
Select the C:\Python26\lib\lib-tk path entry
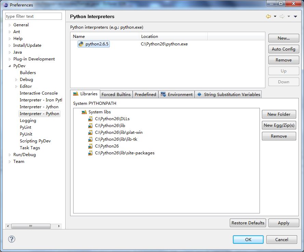click(116, 139)
